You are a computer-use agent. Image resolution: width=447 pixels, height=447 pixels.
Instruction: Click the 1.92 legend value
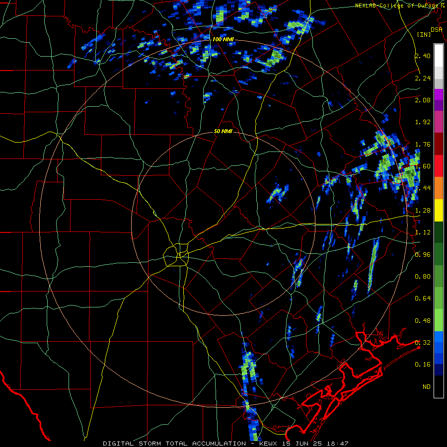(x=423, y=122)
